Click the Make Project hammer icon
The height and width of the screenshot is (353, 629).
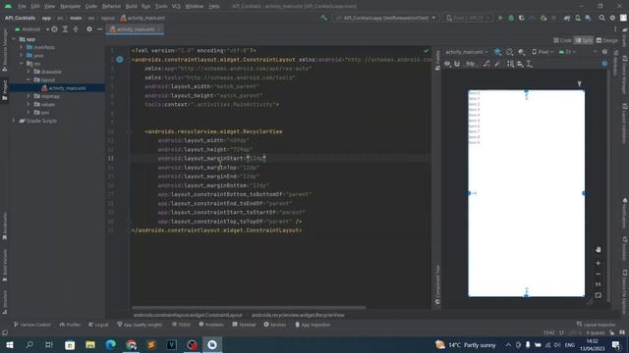coord(323,18)
